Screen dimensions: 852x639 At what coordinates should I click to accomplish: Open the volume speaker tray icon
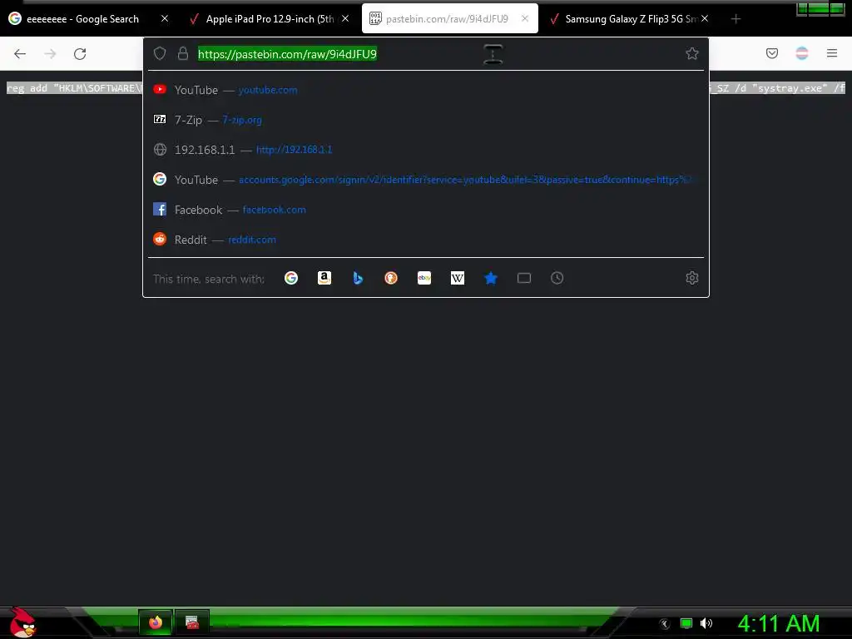(706, 623)
